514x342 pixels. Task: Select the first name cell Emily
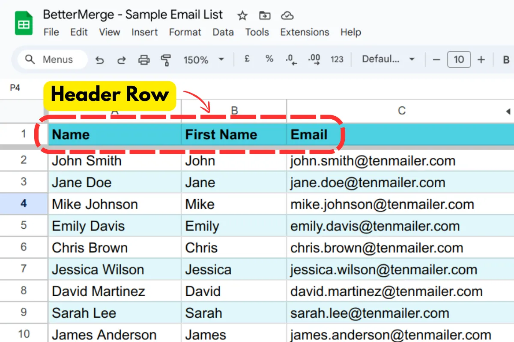[234, 226]
